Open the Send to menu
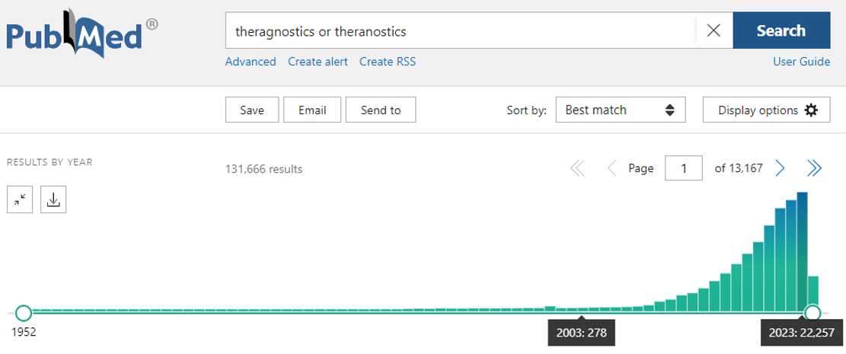Image resolution: width=846 pixels, height=354 pixels. pos(381,110)
